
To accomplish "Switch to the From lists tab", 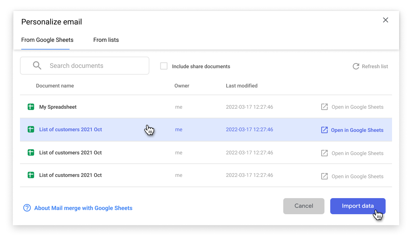I will pyautogui.click(x=106, y=40).
